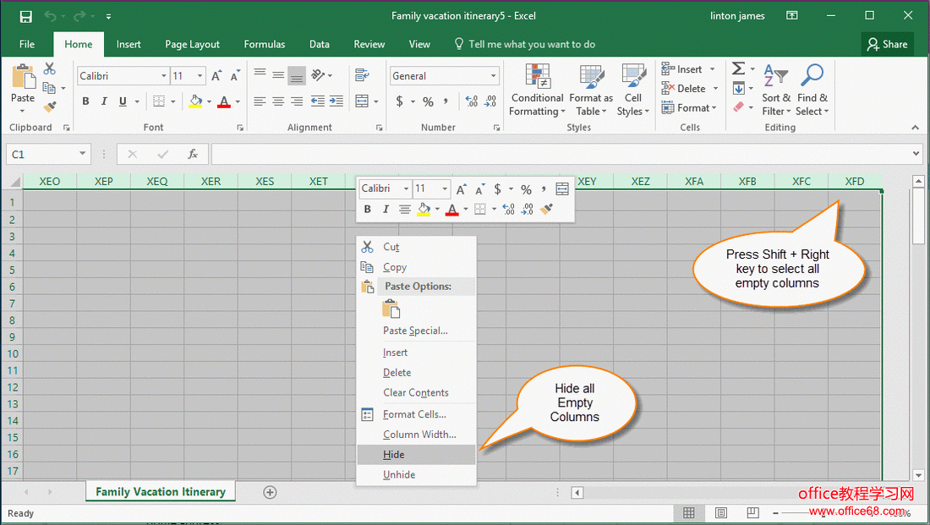Viewport: 930px width, 525px height.
Task: Toggle Underline in the Home ribbon
Action: click(x=123, y=101)
